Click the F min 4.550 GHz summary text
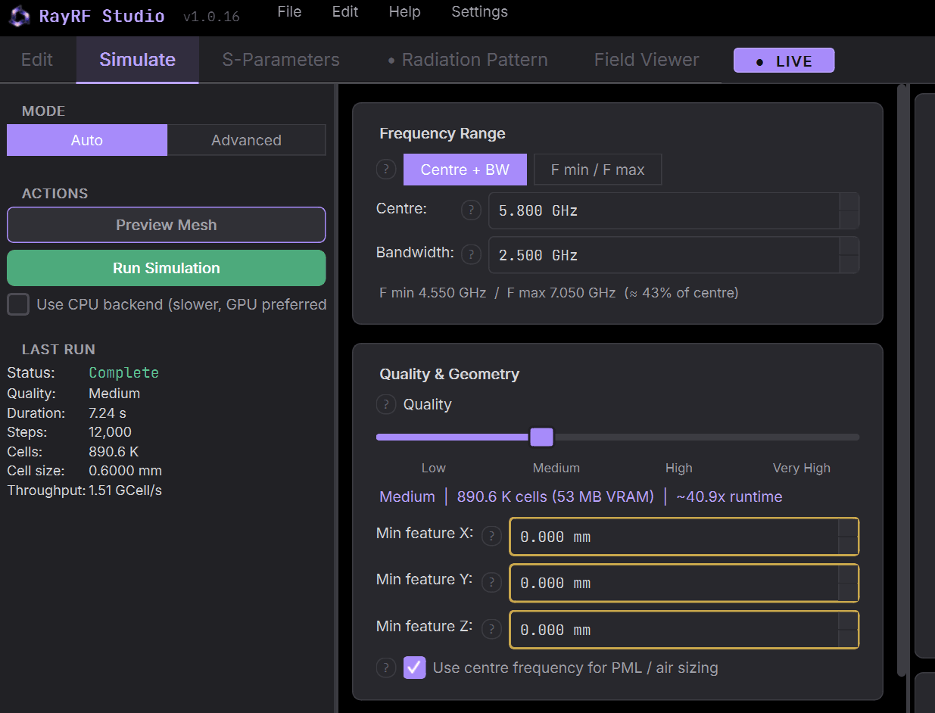Viewport: 935px width, 713px height. (x=433, y=292)
